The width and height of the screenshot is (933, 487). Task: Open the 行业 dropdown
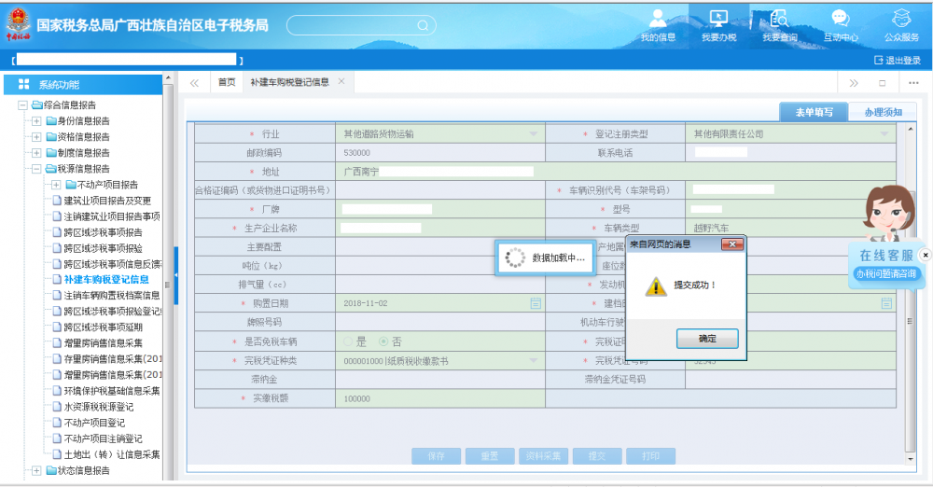[534, 134]
